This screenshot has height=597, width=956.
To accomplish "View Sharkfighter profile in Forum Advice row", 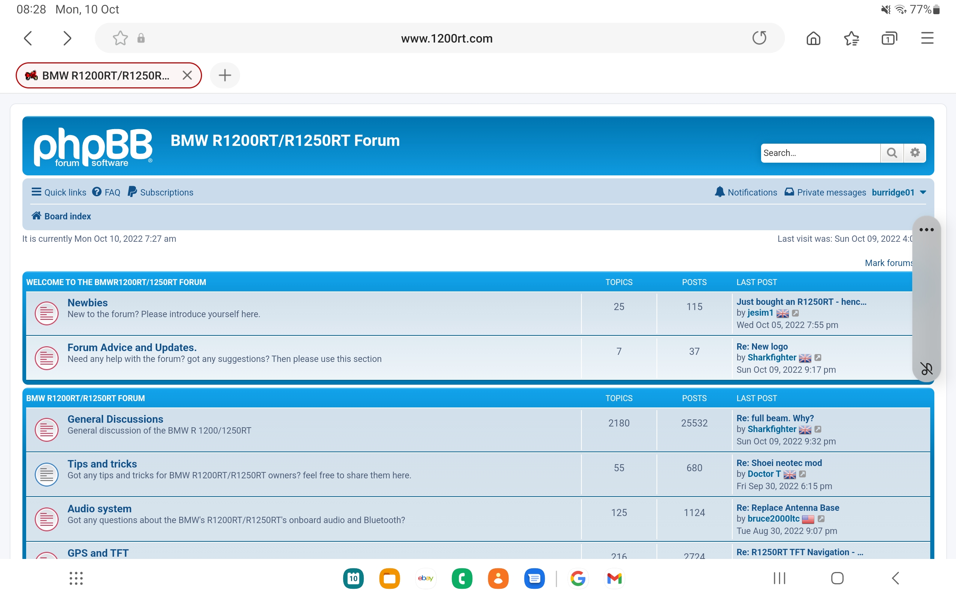I will (772, 357).
